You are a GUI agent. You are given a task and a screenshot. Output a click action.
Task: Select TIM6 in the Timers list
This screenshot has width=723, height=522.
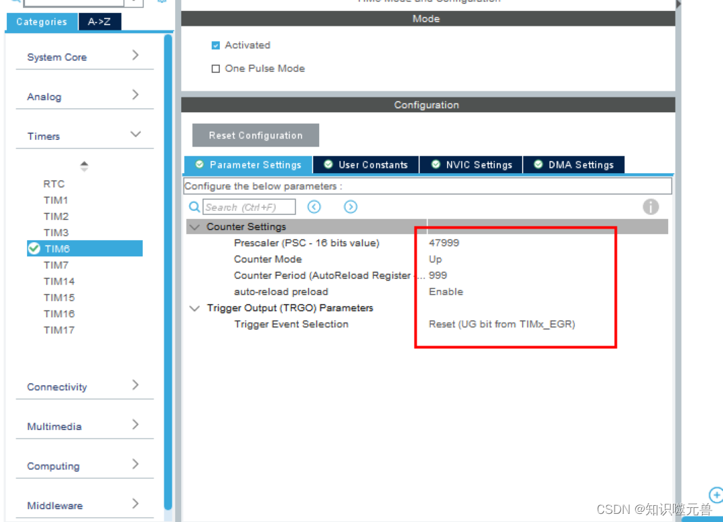pyautogui.click(x=85, y=249)
